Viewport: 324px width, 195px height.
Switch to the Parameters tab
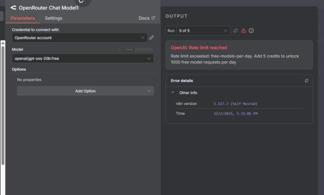click(x=23, y=18)
